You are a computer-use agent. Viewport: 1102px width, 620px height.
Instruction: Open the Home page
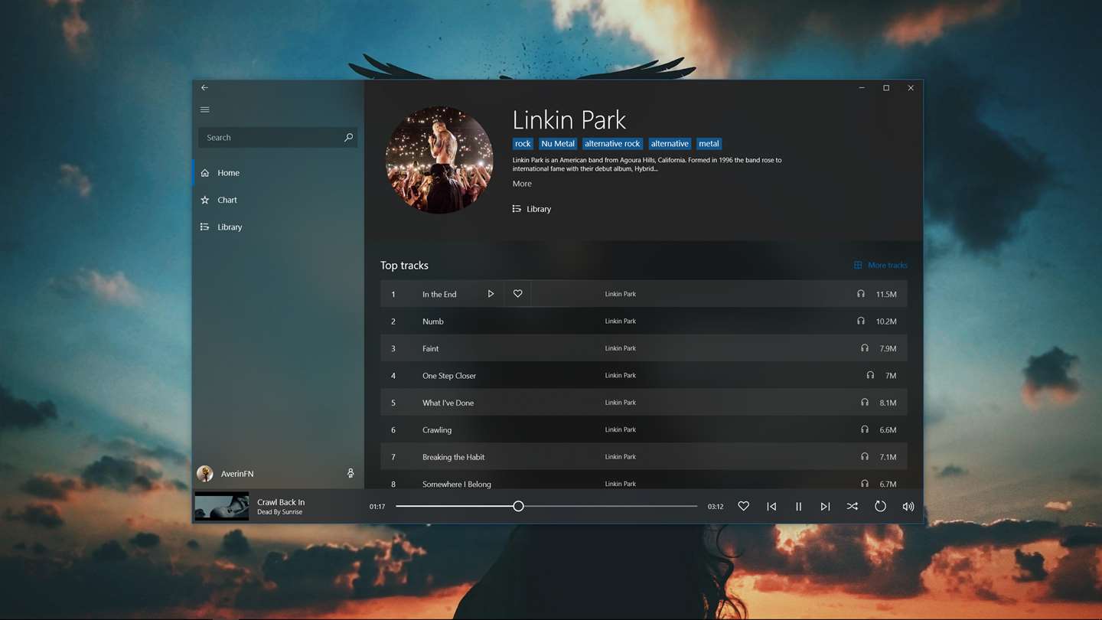tap(278, 173)
